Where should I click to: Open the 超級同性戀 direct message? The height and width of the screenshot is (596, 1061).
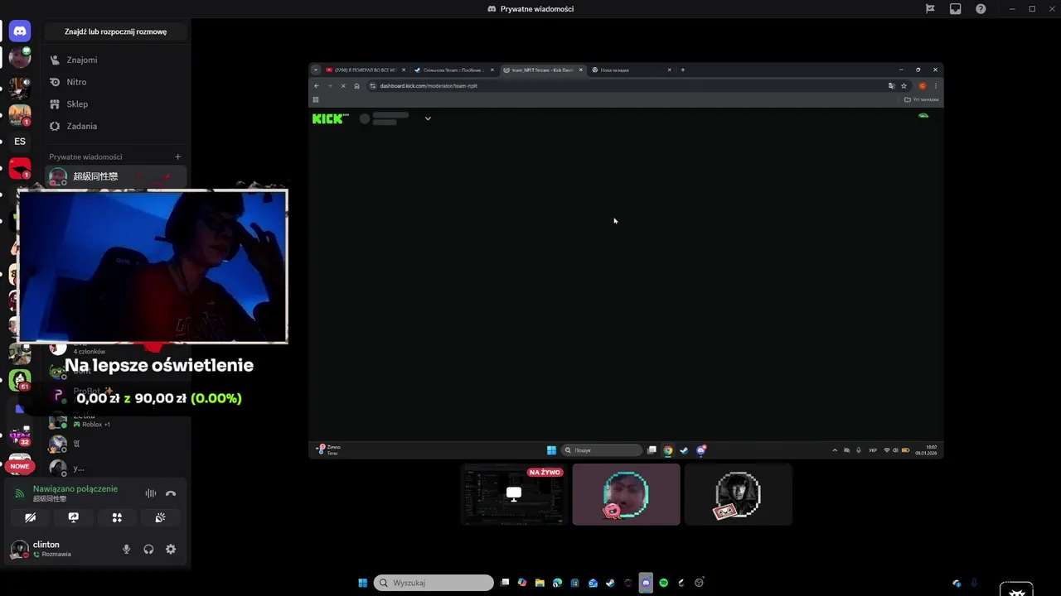(116, 176)
